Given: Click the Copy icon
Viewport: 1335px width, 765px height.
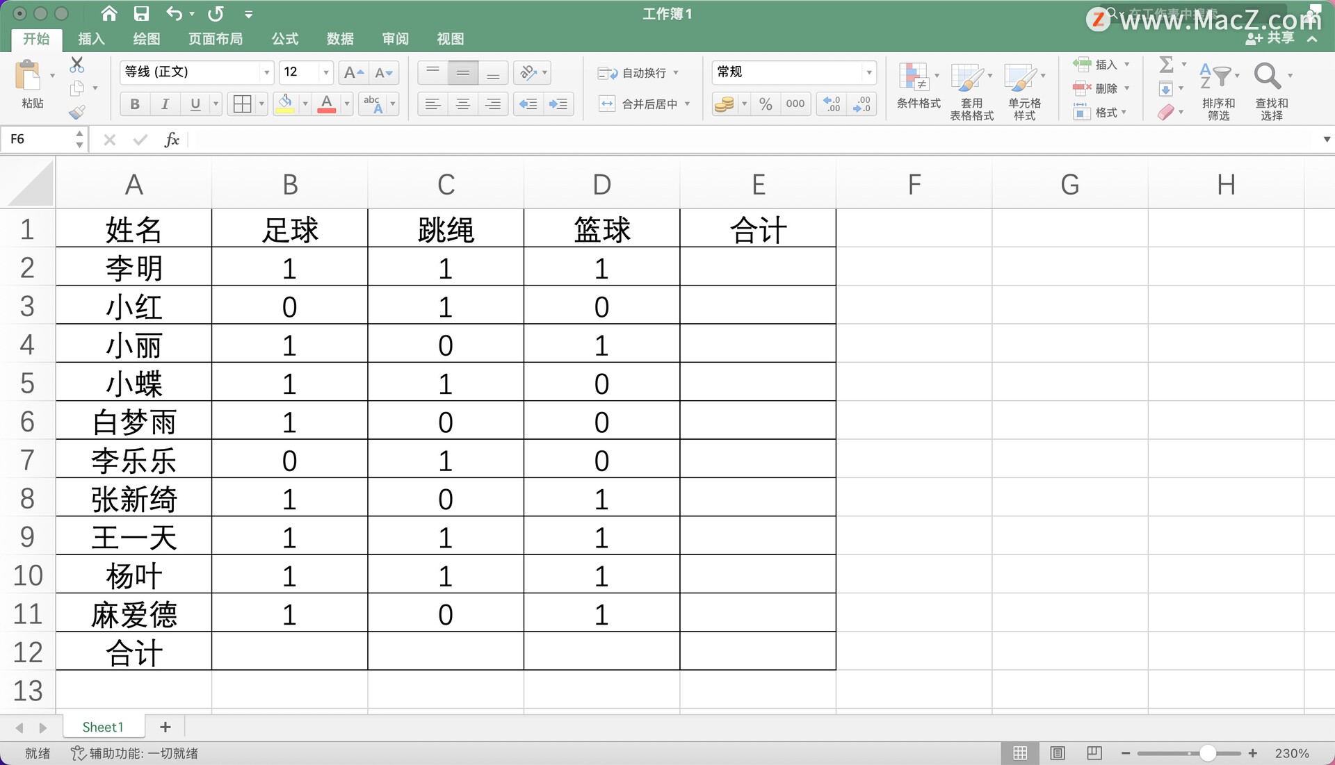Looking at the screenshot, I should pyautogui.click(x=77, y=88).
